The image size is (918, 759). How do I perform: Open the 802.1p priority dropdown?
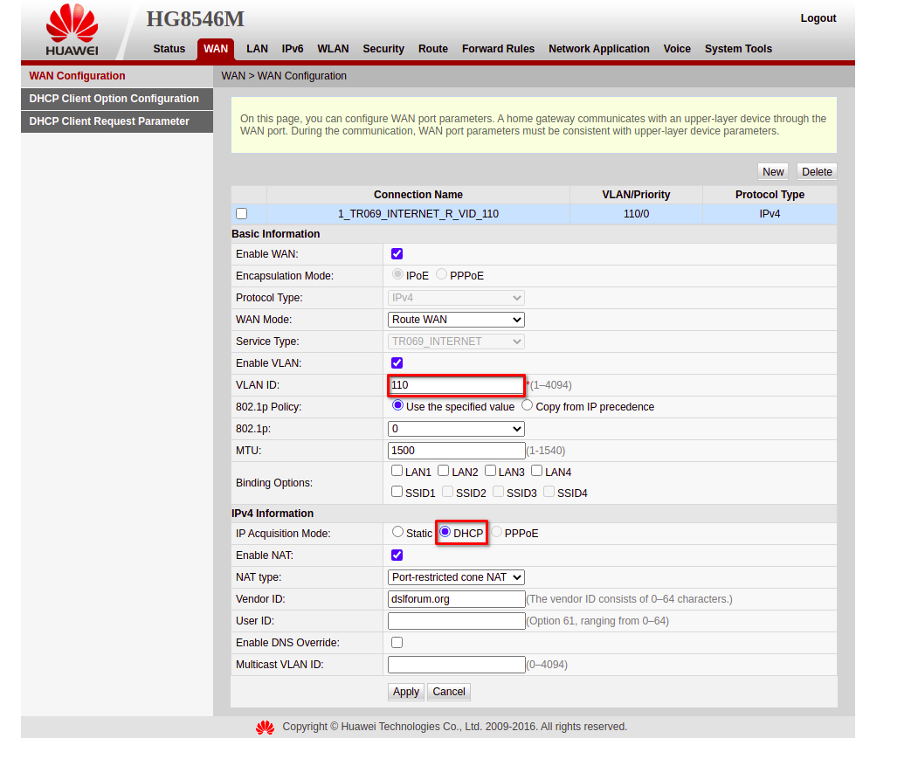(456, 429)
